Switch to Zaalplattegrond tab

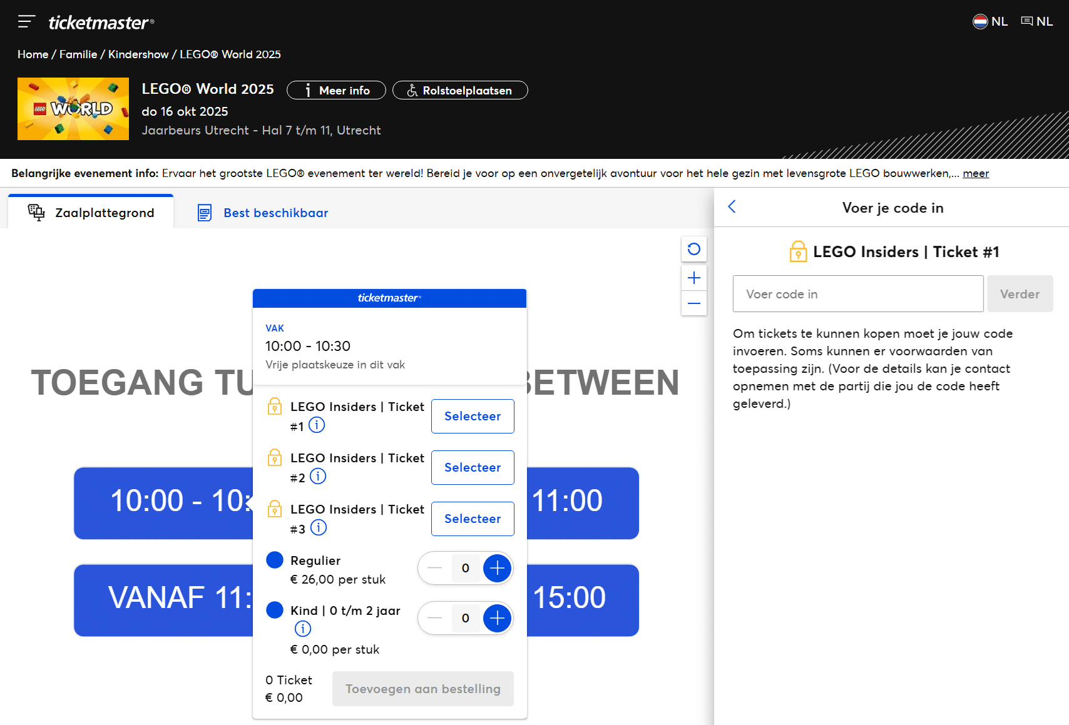91,213
